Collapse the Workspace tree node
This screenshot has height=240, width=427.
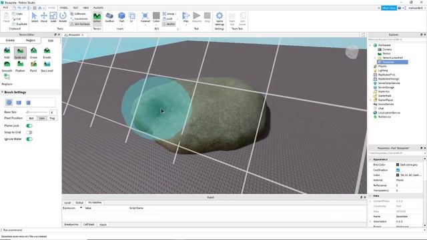(370, 45)
